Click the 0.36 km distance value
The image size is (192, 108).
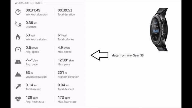pyautogui.click(x=31, y=23)
